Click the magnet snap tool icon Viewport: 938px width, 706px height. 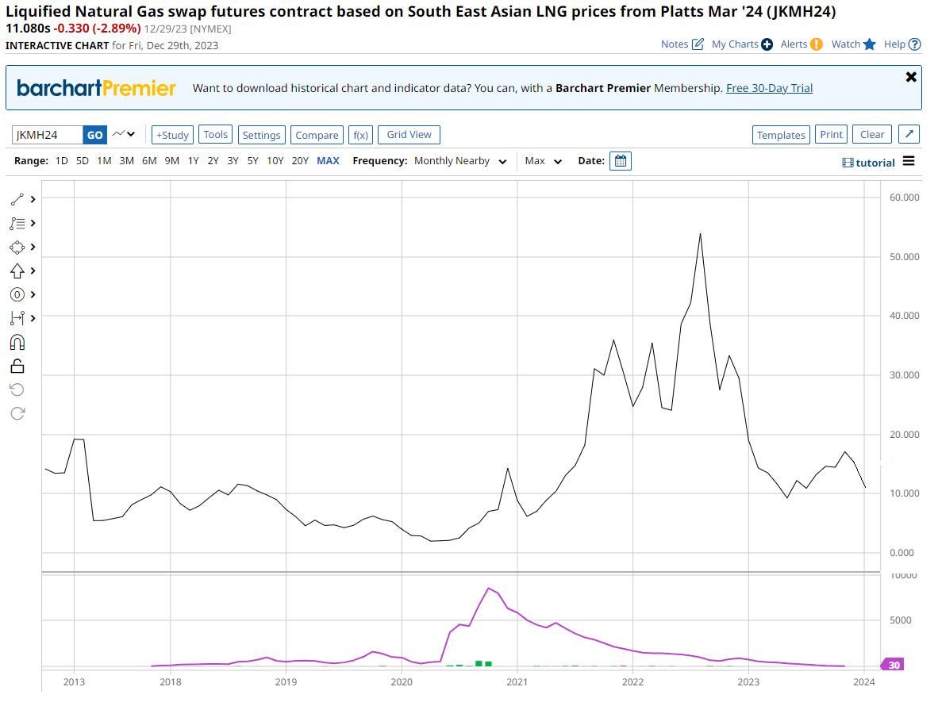point(17,342)
